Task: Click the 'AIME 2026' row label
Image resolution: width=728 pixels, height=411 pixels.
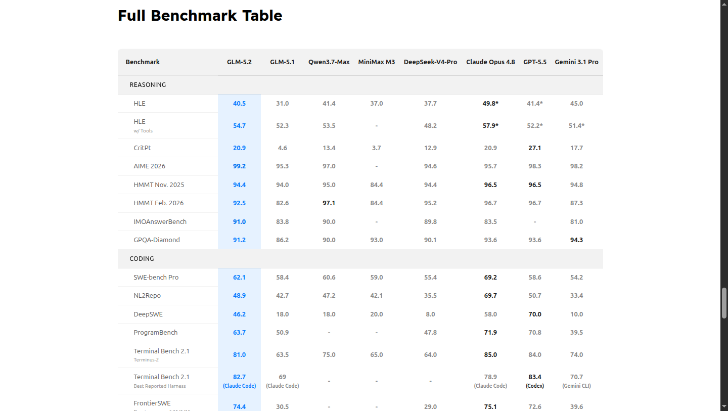Action: coord(149,166)
